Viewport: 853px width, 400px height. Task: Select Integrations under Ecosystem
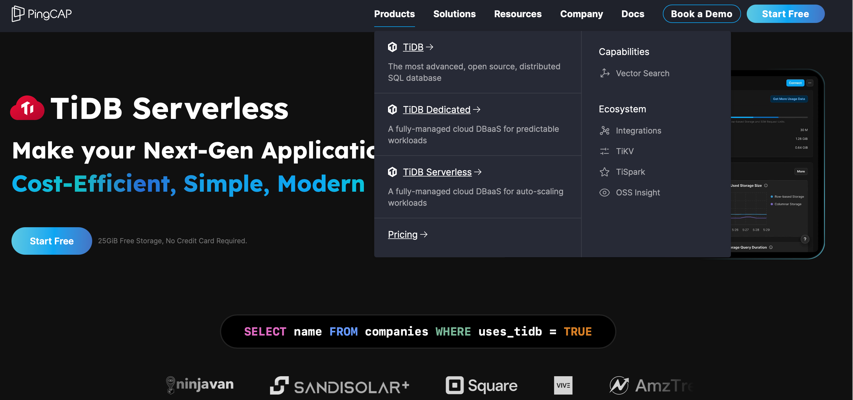tap(638, 130)
